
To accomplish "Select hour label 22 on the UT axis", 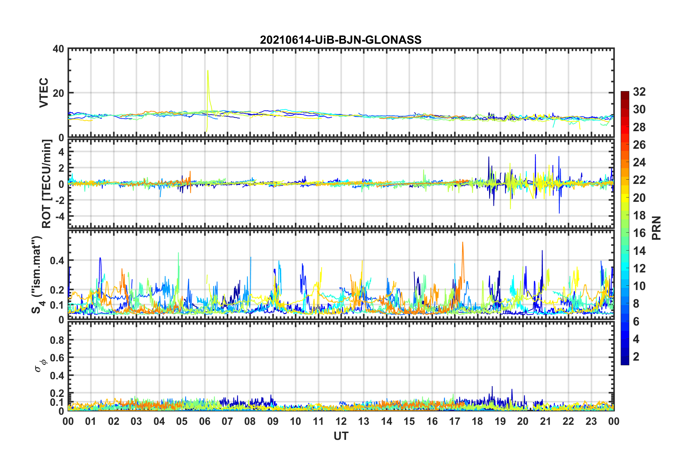I will 568,421.
